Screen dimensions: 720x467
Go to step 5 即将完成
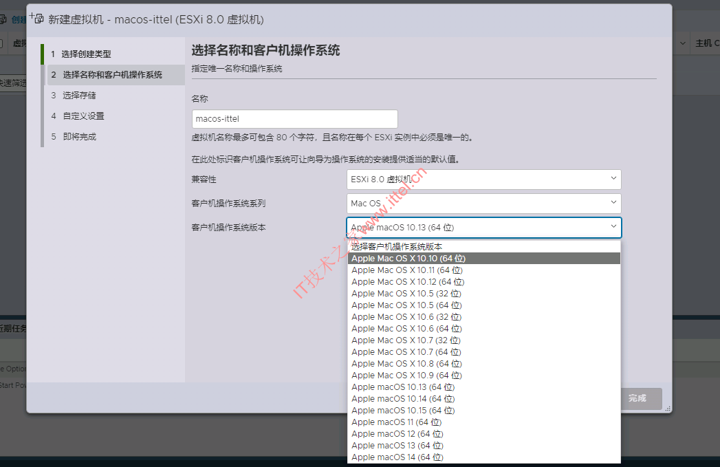click(115, 136)
